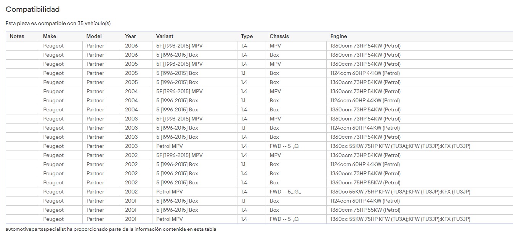Click the automotivepartsspecialist attribution note below the table
Viewport: 513px width, 233px height.
point(111,229)
